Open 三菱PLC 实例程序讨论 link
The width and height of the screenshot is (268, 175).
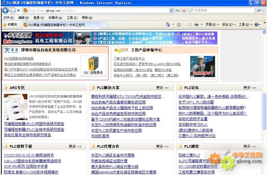197,136
